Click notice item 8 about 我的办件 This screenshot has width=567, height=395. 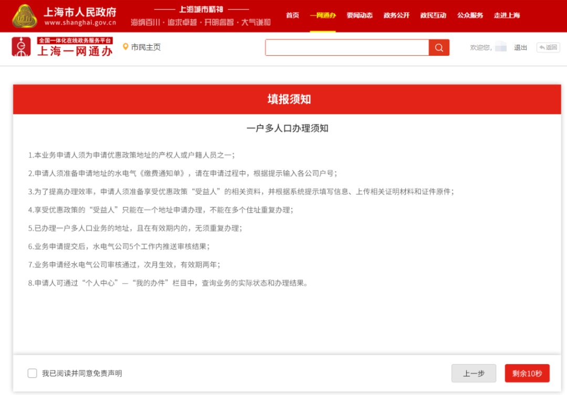click(168, 283)
